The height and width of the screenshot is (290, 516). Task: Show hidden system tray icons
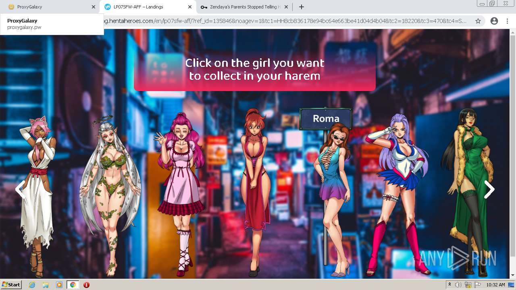pyautogui.click(x=449, y=285)
